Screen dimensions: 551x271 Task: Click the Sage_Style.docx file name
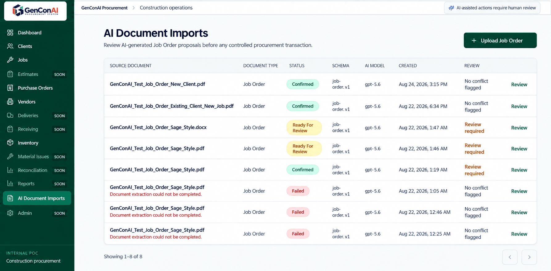click(x=158, y=127)
